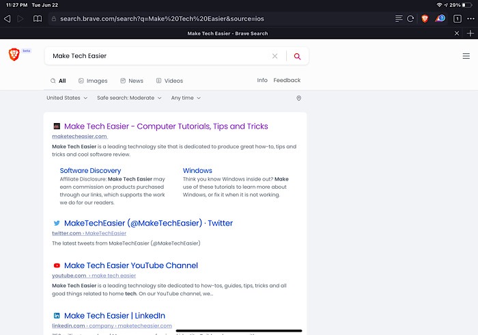Reload the page with refresh icon

410,19
